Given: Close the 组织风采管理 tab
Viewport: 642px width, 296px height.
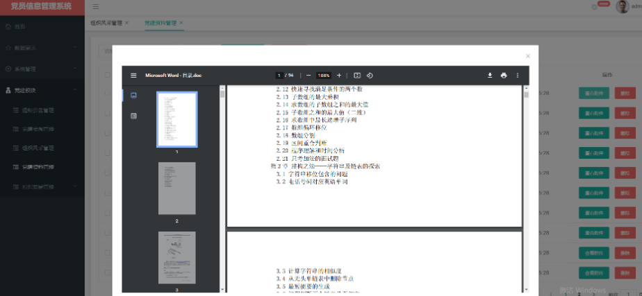Looking at the screenshot, I should tap(126, 23).
